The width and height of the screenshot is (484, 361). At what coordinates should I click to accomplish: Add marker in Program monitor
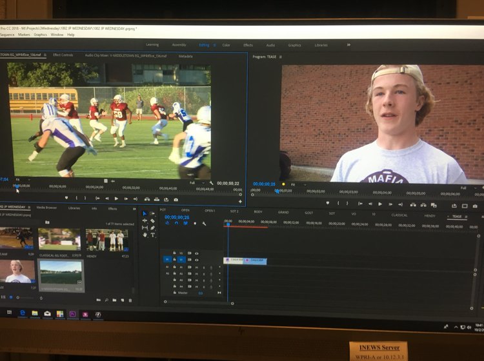click(x=328, y=203)
